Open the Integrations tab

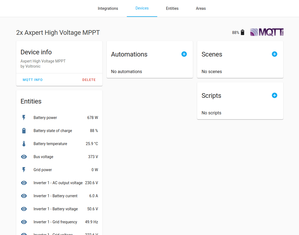coord(108,8)
